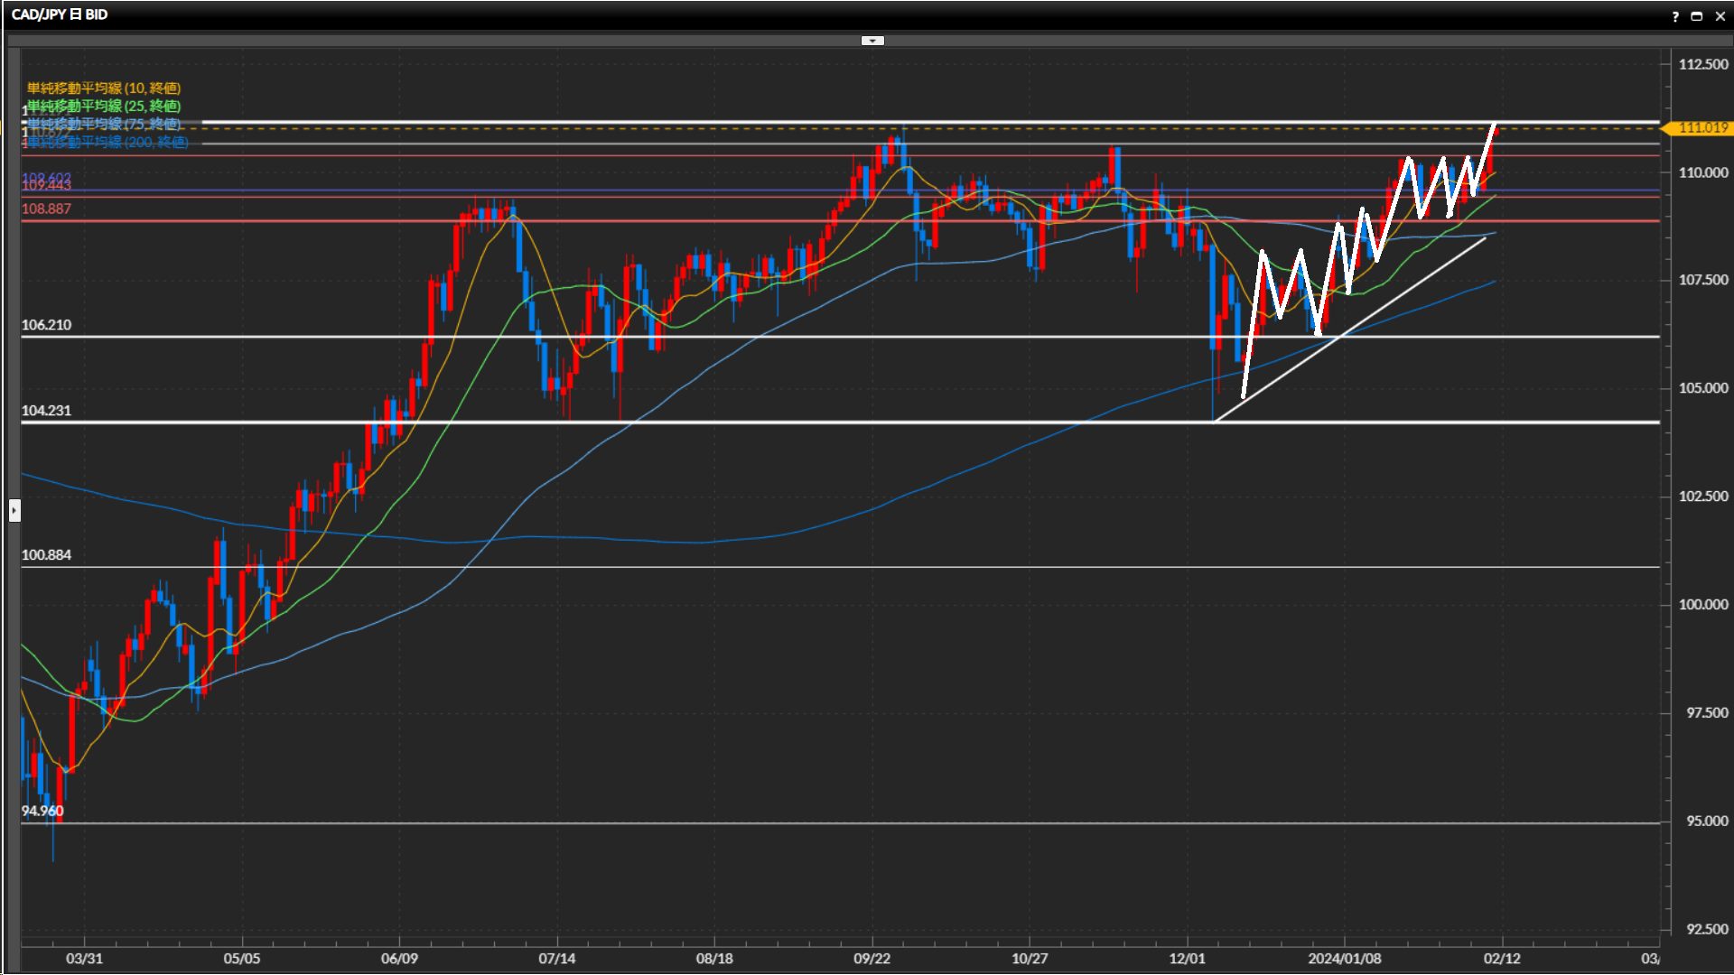Screen dimensions: 1734x975
Task: Close the CAD/JPY chart window
Action: [x=1720, y=16]
